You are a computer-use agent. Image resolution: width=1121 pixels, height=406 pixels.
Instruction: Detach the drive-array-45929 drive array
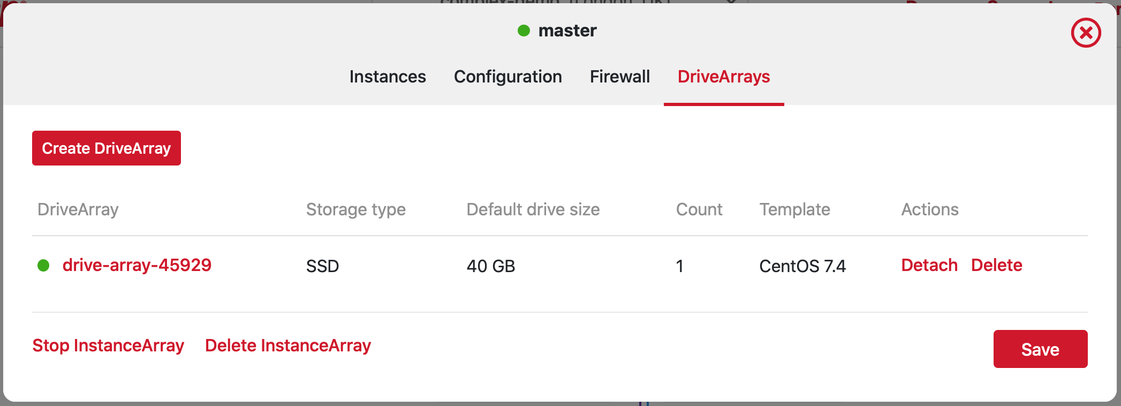tap(929, 265)
